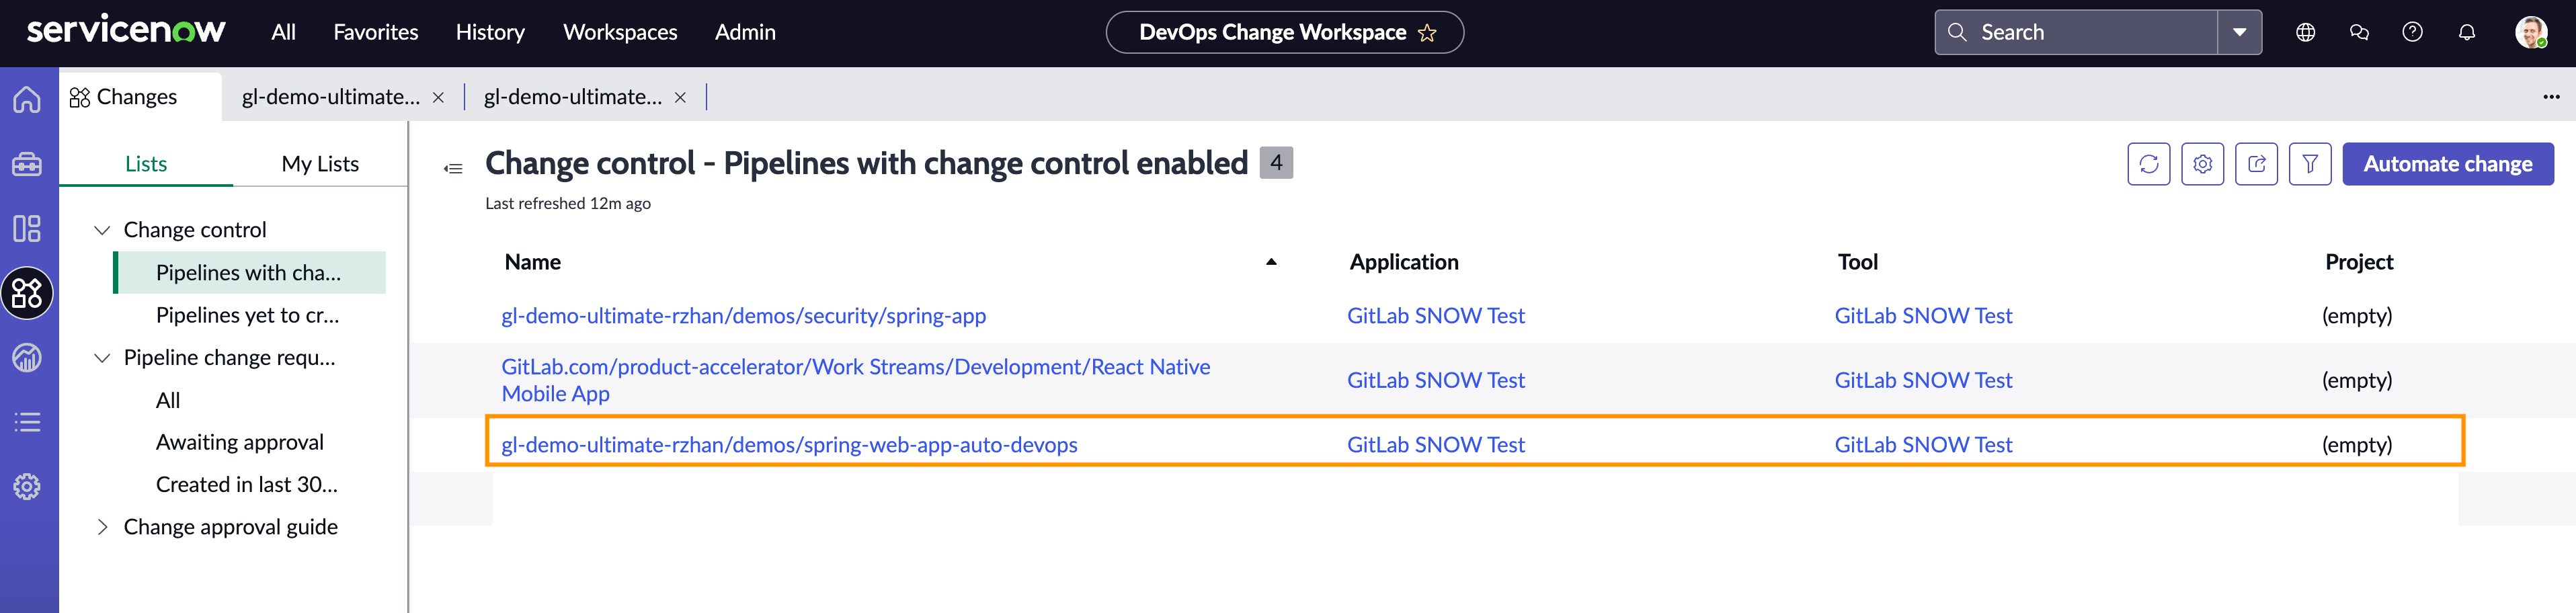Open the gl-demo-ultimate-rzhan spring-web-app-auto-devops link

point(789,444)
